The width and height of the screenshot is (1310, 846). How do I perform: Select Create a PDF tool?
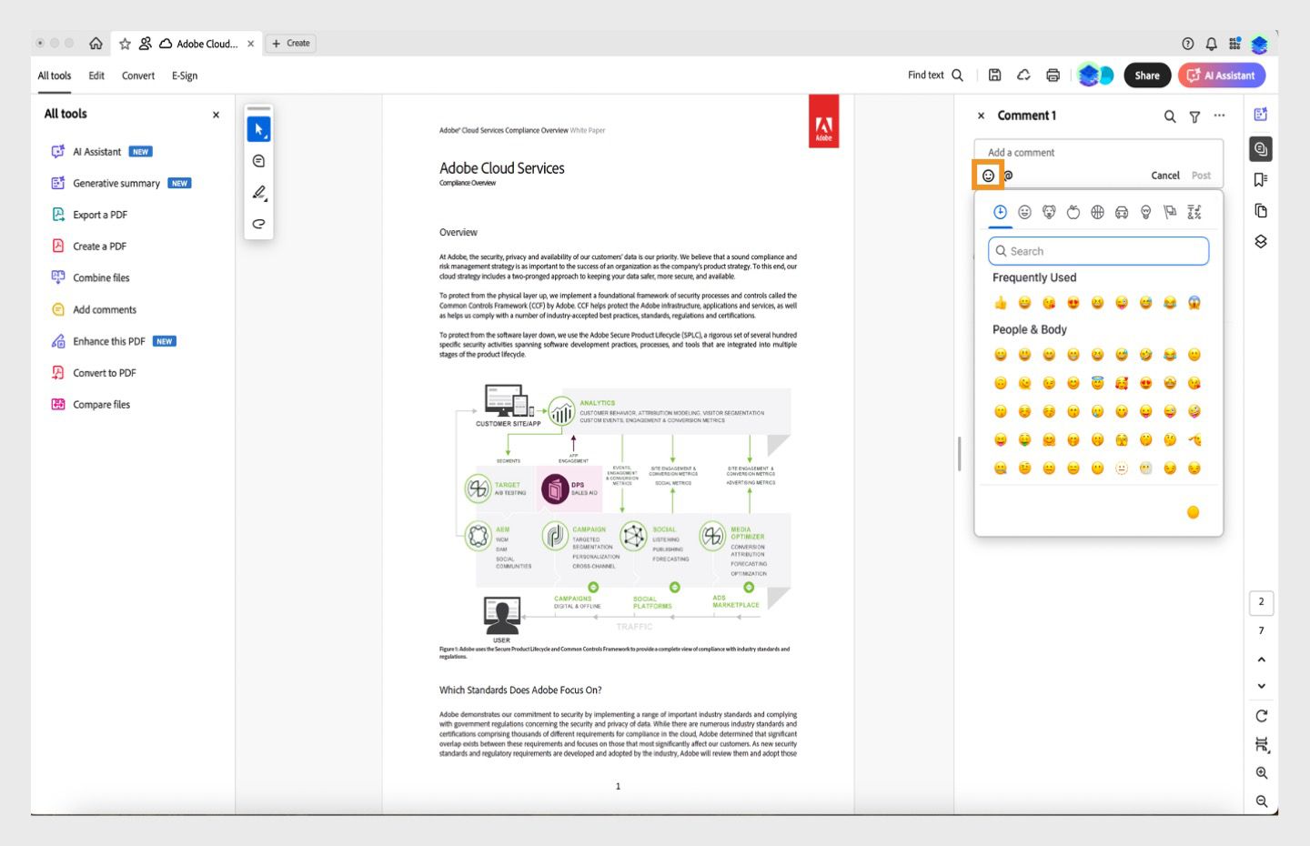click(89, 247)
